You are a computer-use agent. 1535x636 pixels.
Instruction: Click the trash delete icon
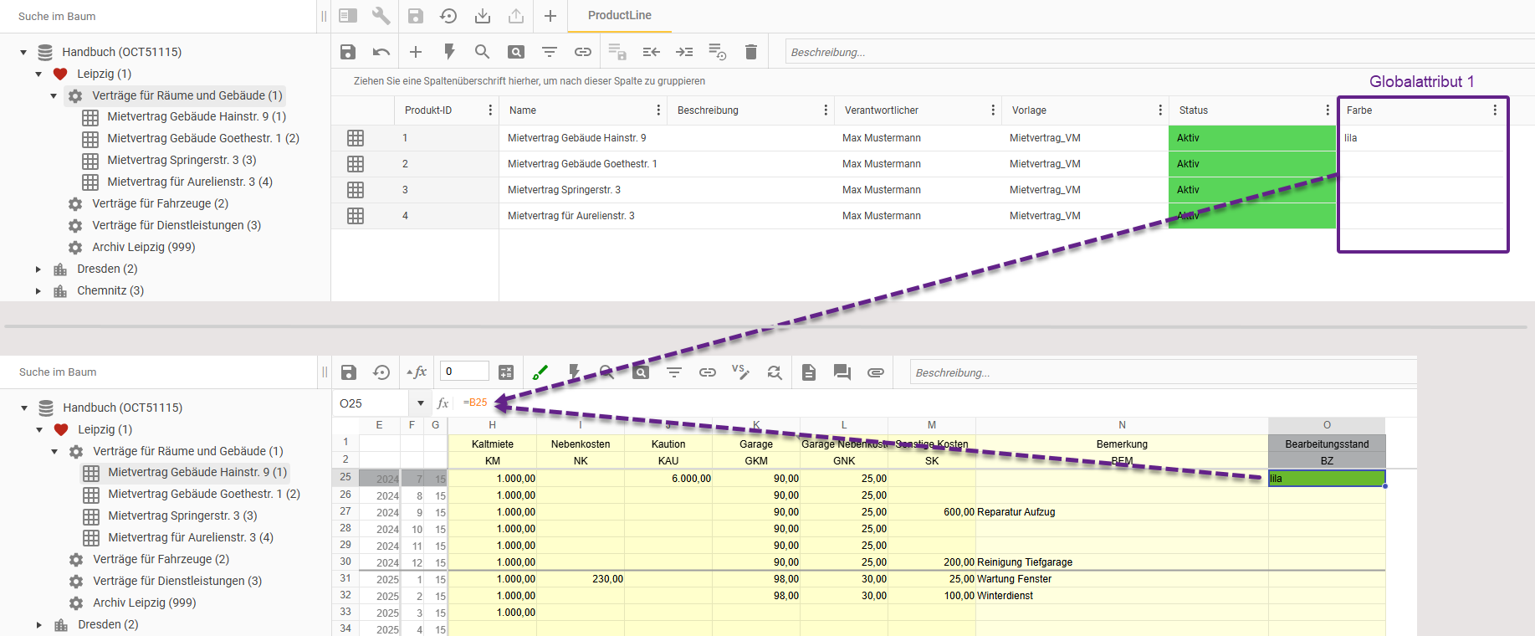click(750, 52)
